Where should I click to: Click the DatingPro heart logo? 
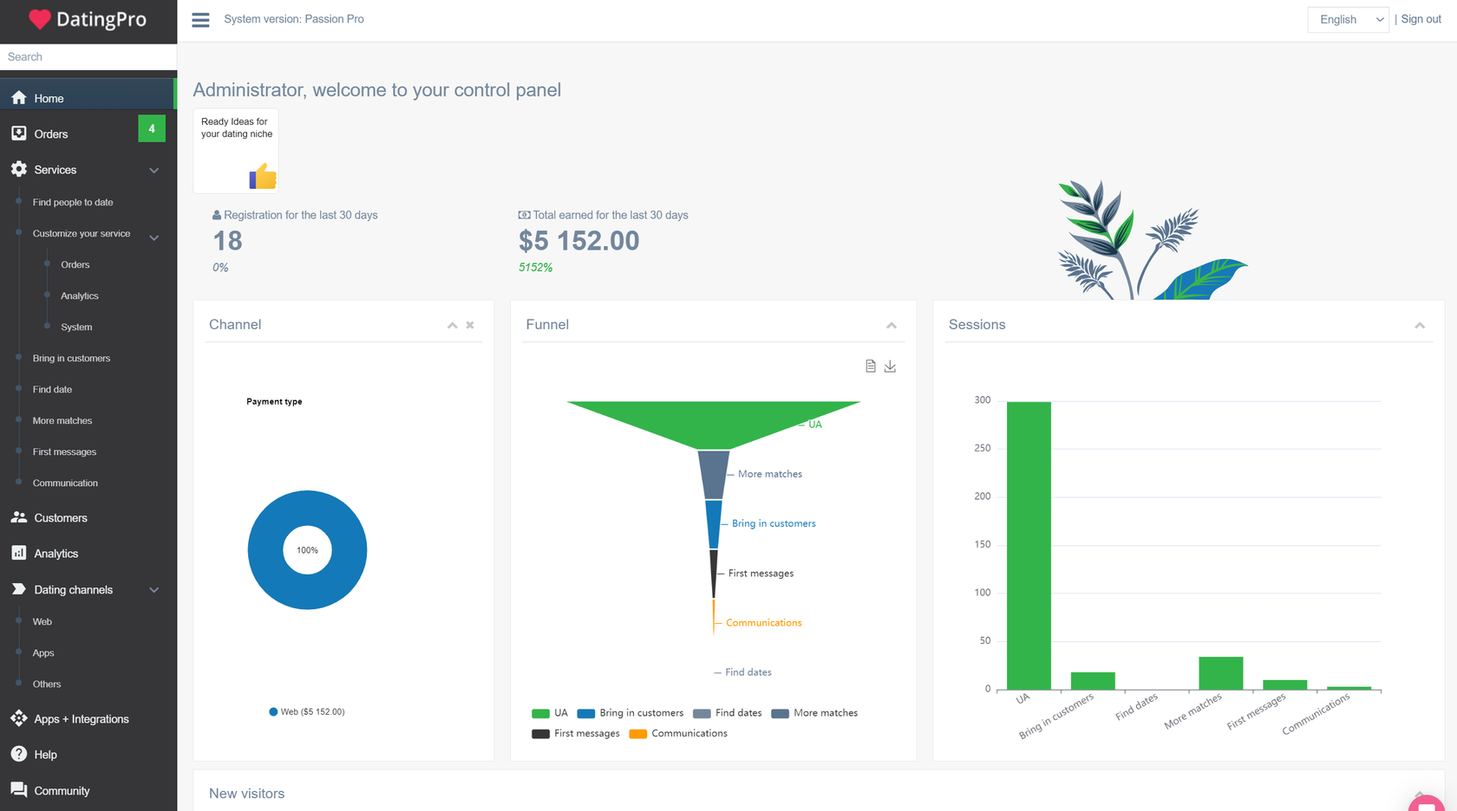(x=40, y=20)
